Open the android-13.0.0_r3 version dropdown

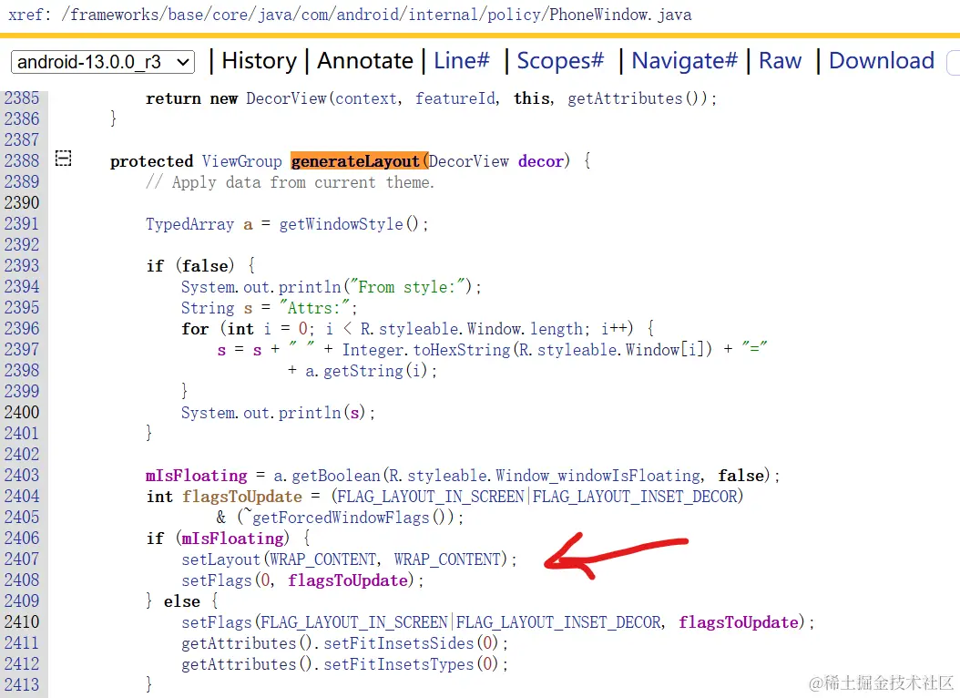(x=103, y=62)
